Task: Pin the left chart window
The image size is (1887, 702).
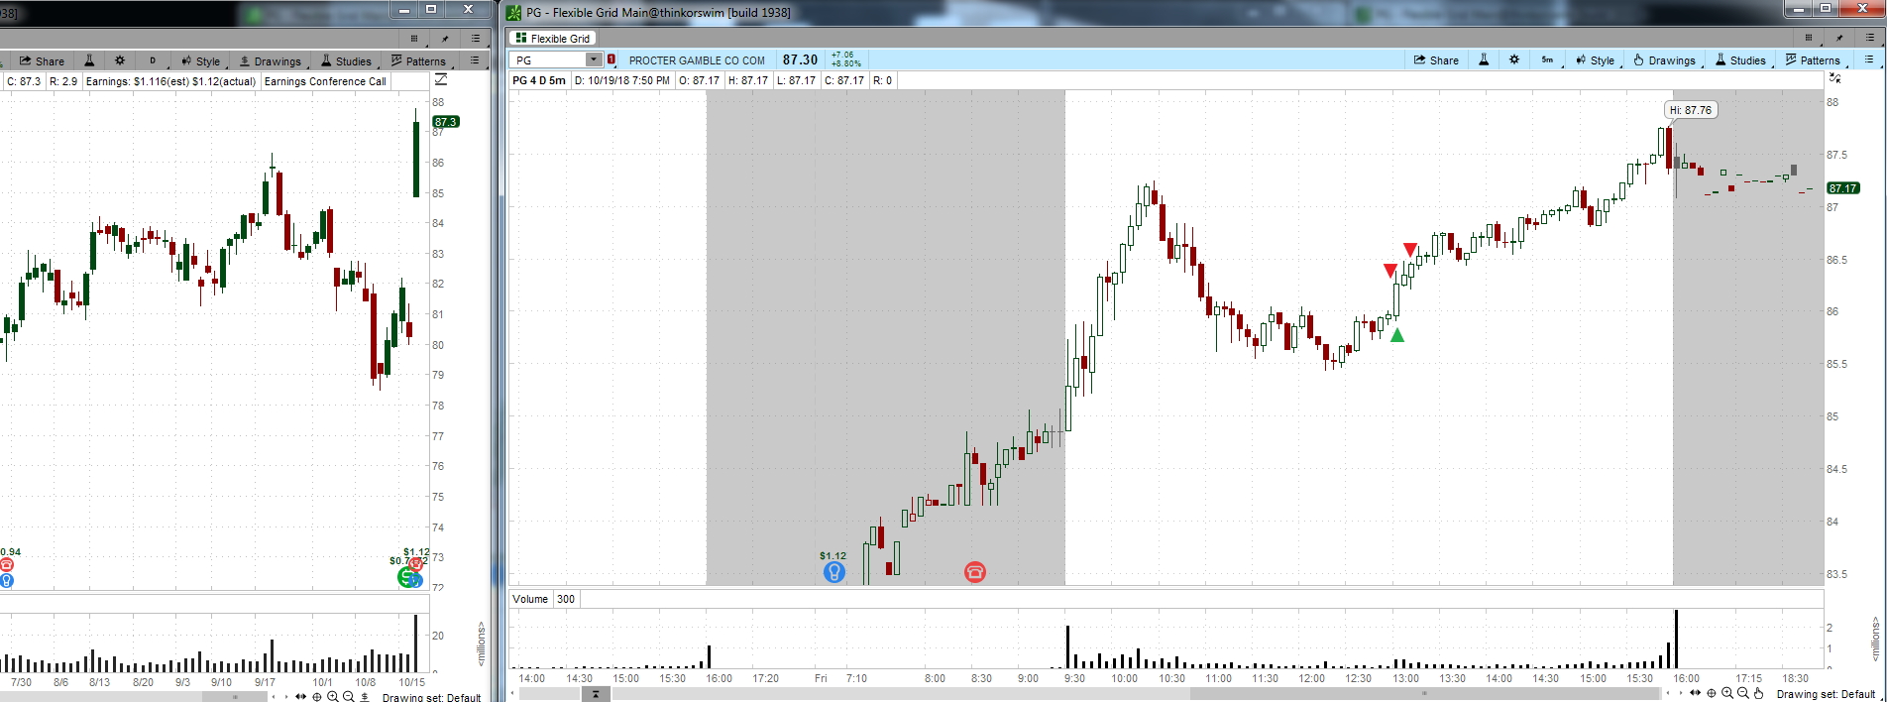Action: click(445, 38)
